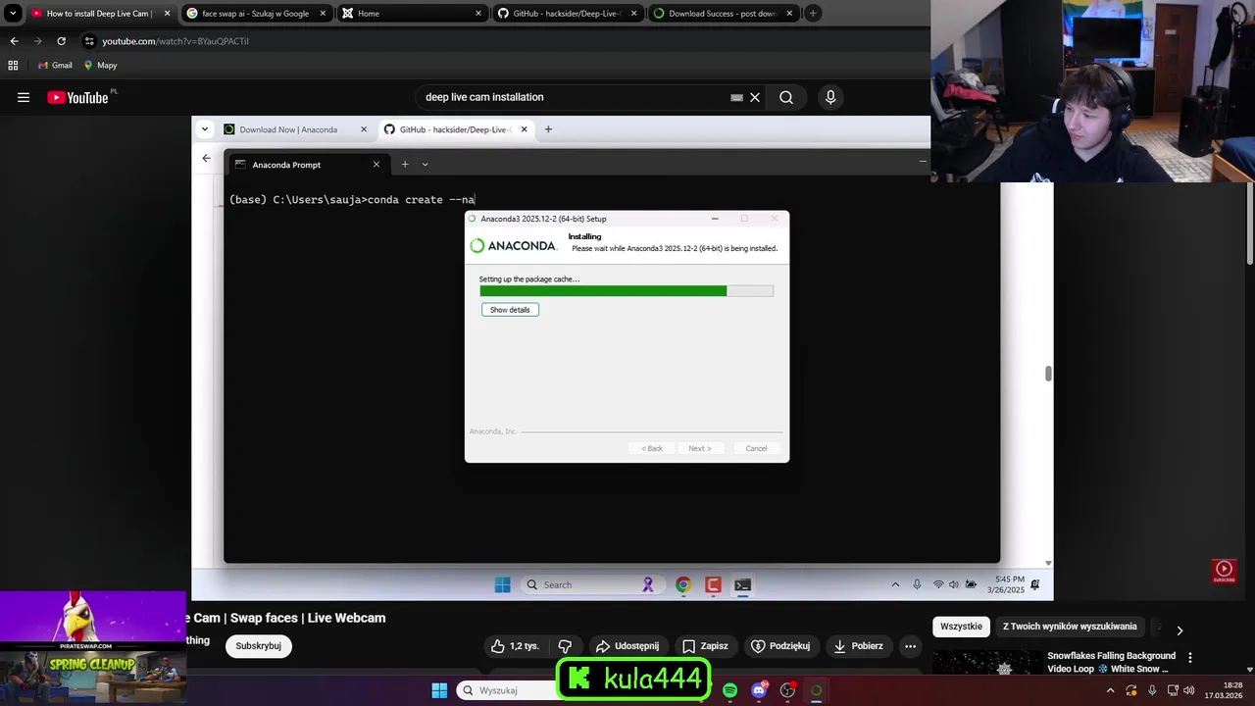Select the Download Now Anaconda tab in video
This screenshot has height=706, width=1255.
295,129
